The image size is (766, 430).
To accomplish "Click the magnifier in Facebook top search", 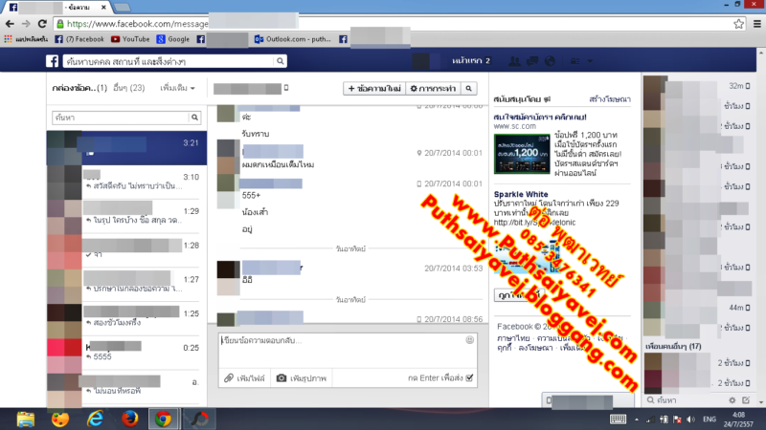I will pos(281,61).
